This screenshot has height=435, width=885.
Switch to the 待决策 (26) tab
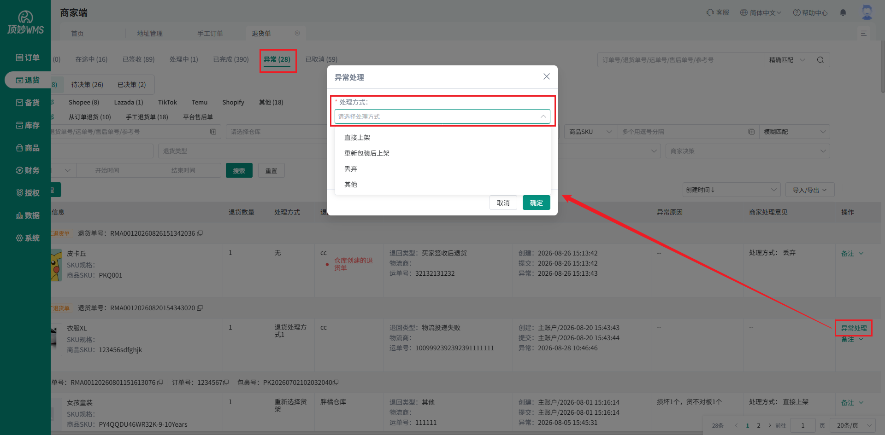(x=87, y=85)
